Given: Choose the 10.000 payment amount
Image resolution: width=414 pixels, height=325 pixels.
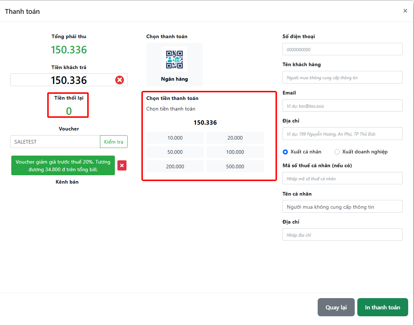Looking at the screenshot, I should click(175, 138).
